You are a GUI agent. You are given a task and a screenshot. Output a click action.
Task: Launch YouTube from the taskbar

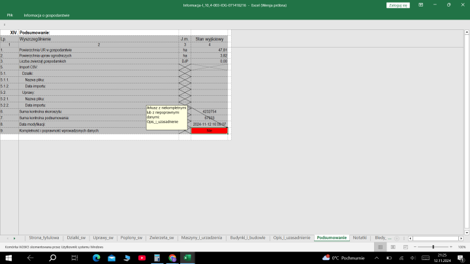[x=142, y=257]
